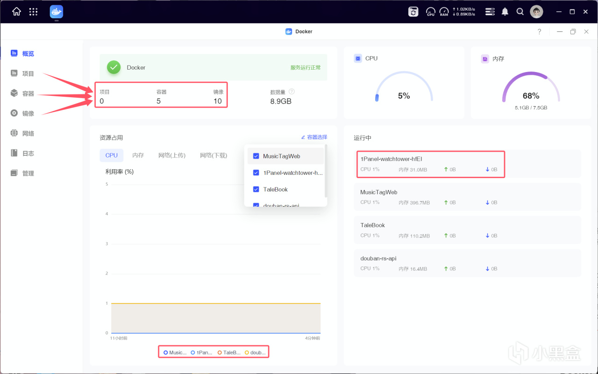The height and width of the screenshot is (374, 598).
Task: Click the 8.9GB data volume value
Action: click(x=281, y=101)
